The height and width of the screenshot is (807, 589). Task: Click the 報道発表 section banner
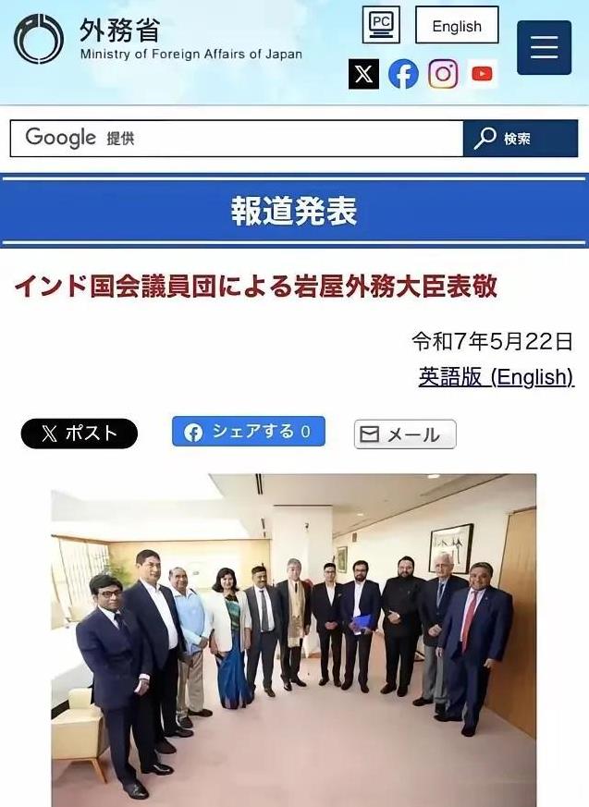coord(294,211)
